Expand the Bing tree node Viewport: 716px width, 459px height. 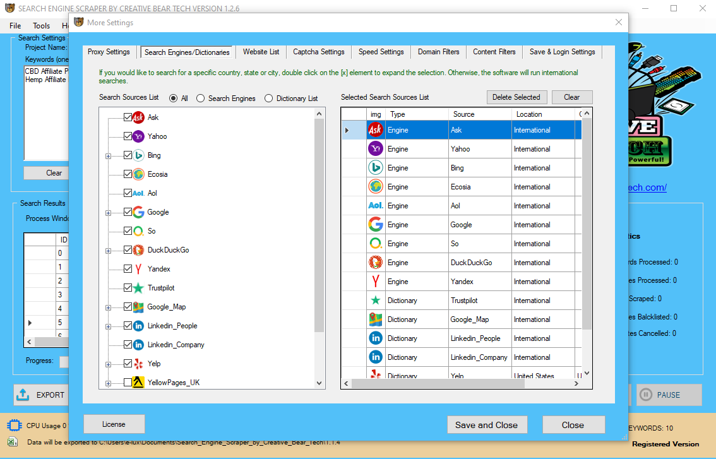tap(108, 156)
